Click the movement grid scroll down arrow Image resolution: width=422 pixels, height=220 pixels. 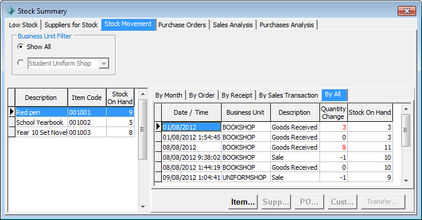pos(406,181)
